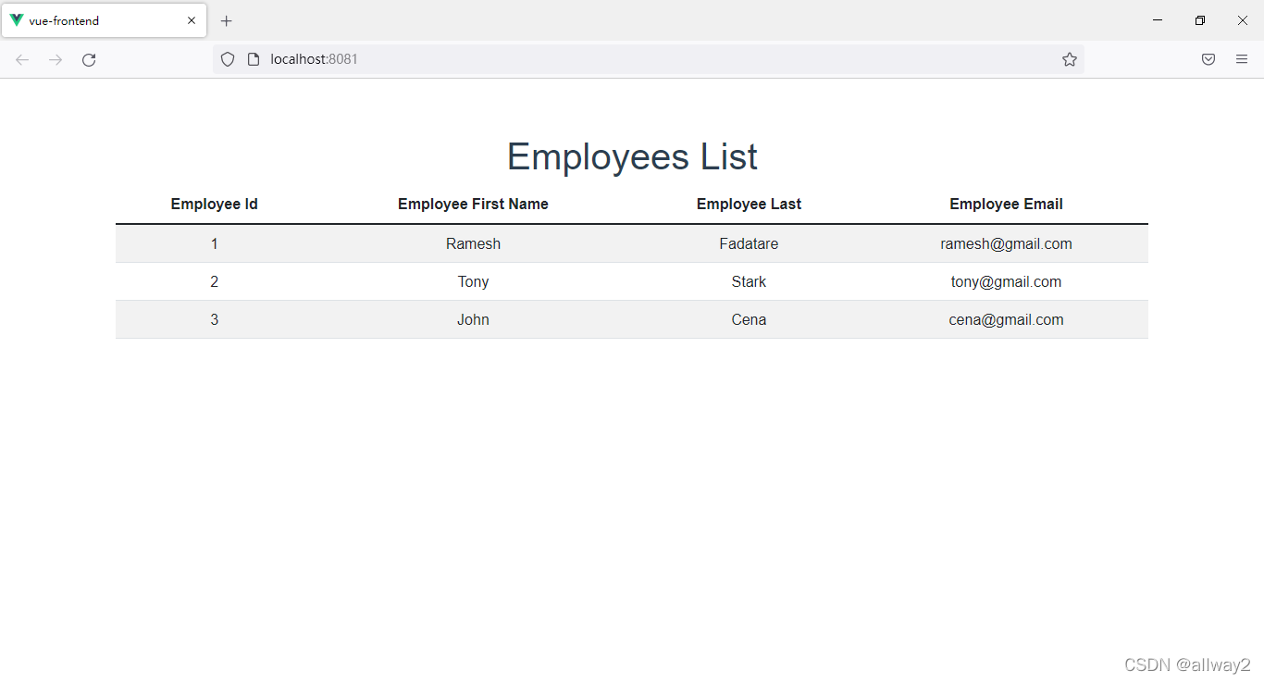Click the Employee Email column header

(1006, 205)
